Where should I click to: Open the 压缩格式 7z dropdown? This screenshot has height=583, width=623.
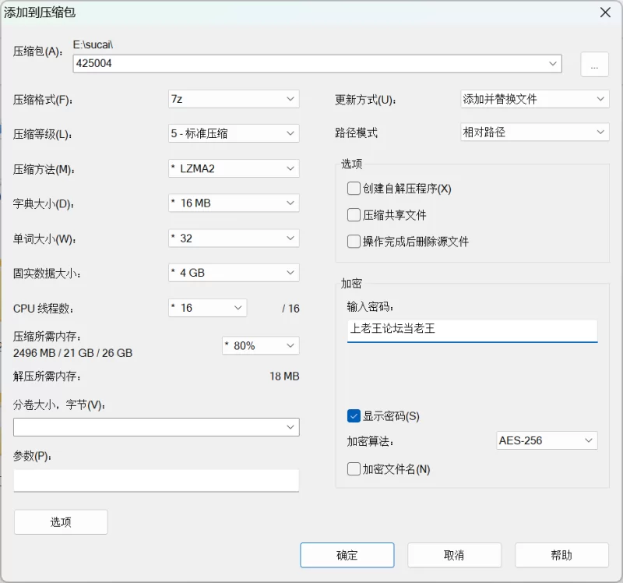point(234,99)
